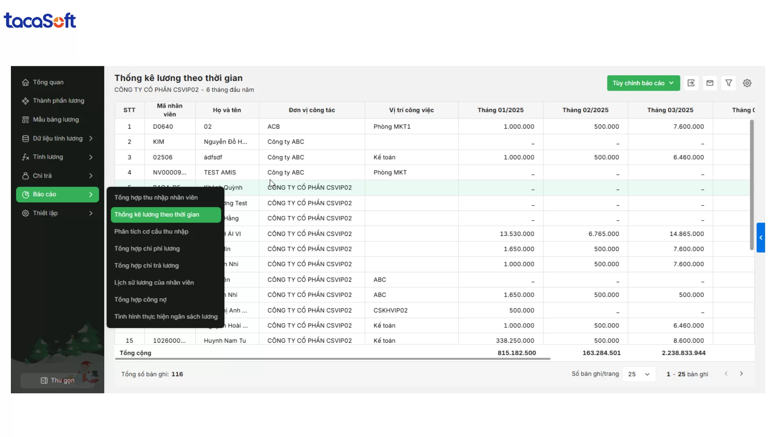Image resolution: width=776 pixels, height=437 pixels.
Task: Click the horizontal table scrollbar
Action: [x=332, y=359]
